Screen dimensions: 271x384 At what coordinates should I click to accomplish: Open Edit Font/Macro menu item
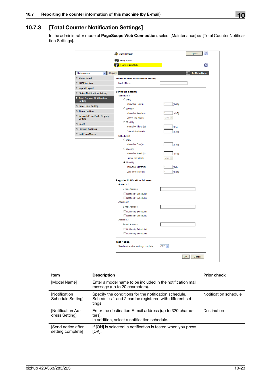tap(94, 134)
